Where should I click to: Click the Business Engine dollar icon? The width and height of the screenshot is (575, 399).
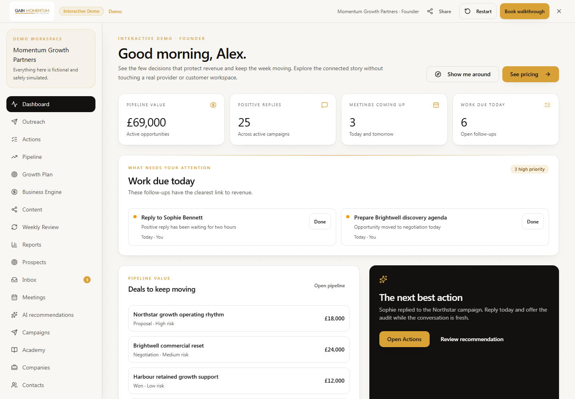click(x=14, y=192)
